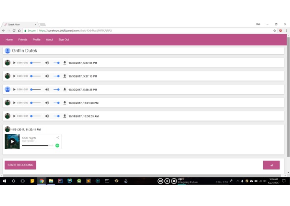Viewport: 290px width, 206px height.
Task: Click the page horizontal scrollbar
Action: [x=142, y=176]
